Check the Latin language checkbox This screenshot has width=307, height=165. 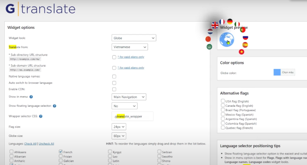click(110, 161)
